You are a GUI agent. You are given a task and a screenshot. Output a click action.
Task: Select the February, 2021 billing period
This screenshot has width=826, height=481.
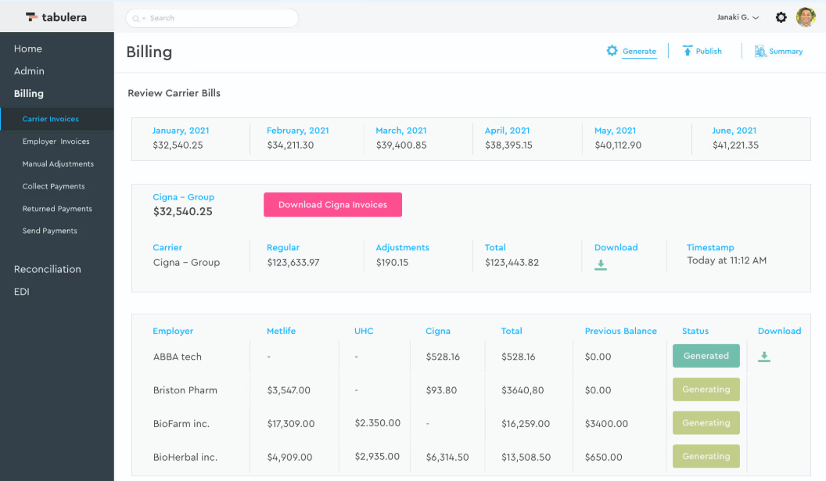tap(297, 131)
